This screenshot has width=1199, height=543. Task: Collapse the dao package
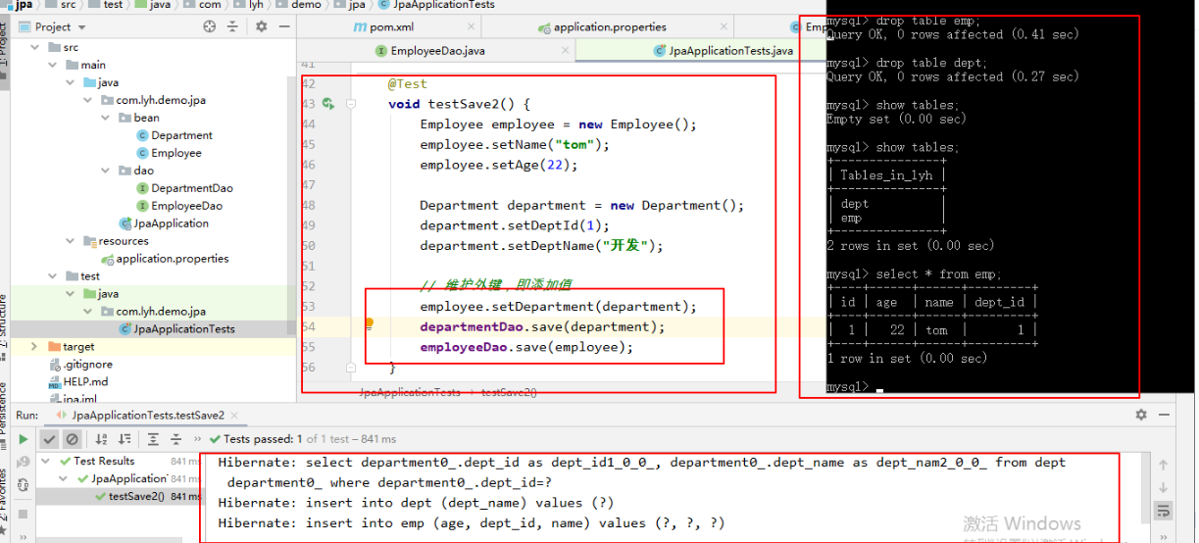pyautogui.click(x=106, y=171)
